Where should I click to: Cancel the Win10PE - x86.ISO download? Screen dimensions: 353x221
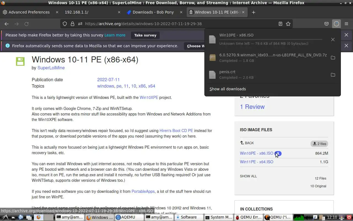[333, 40]
